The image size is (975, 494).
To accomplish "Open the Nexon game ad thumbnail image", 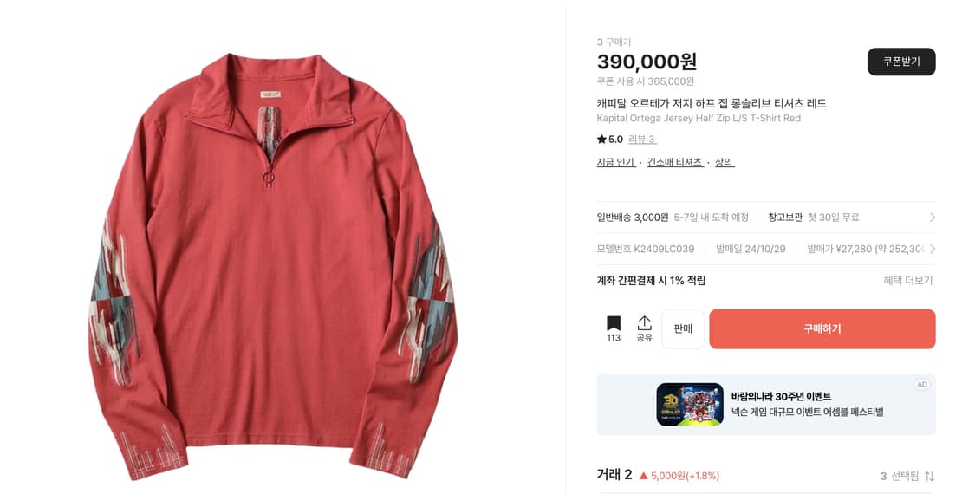I will [x=690, y=405].
